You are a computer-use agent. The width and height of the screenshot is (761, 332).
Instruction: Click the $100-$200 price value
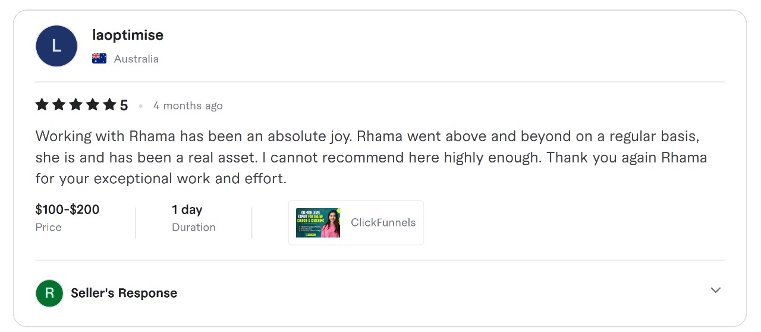pyautogui.click(x=67, y=209)
